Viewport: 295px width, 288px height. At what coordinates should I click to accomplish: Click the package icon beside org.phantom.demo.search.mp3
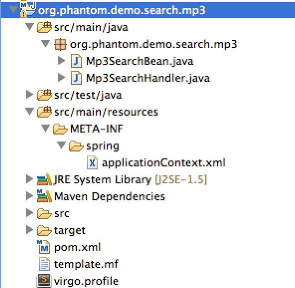(x=60, y=44)
